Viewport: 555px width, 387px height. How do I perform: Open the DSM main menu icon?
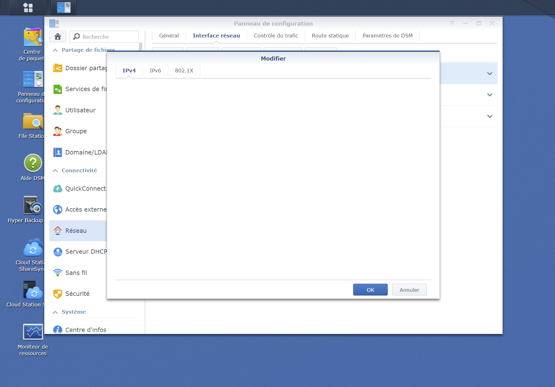click(28, 7)
